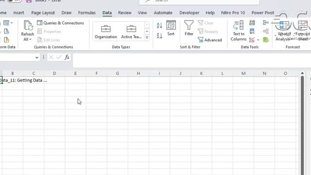This screenshot has width=311, height=175.
Task: Click the Cancel entry X icon
Action: point(51,57)
